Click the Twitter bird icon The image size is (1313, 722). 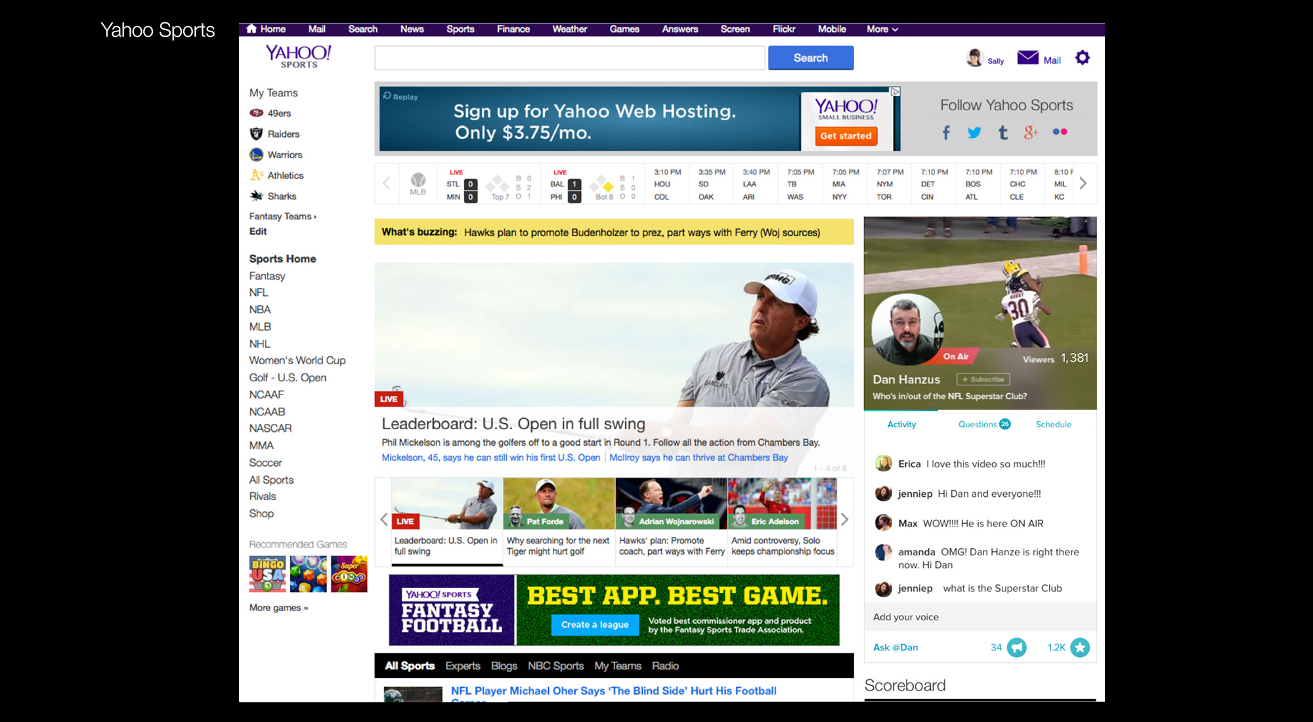point(974,133)
